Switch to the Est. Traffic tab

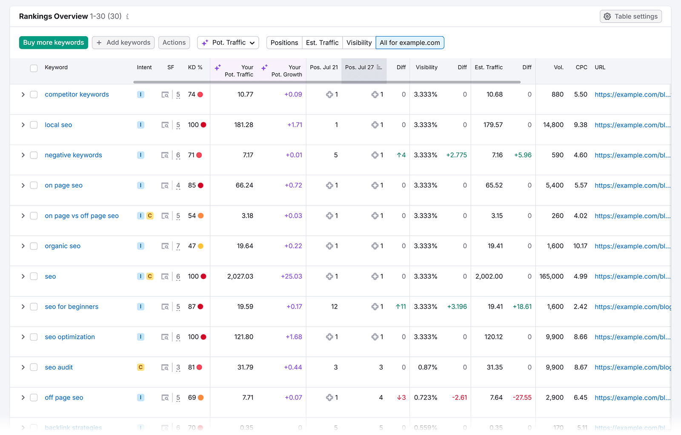pyautogui.click(x=322, y=43)
